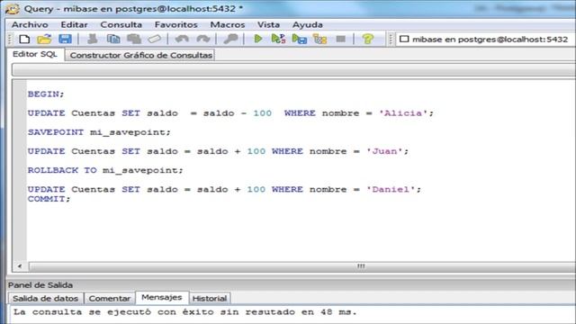Viewport: 576px width, 324px height.
Task: Click the 'Alicia' string in the query
Action: [403, 113]
